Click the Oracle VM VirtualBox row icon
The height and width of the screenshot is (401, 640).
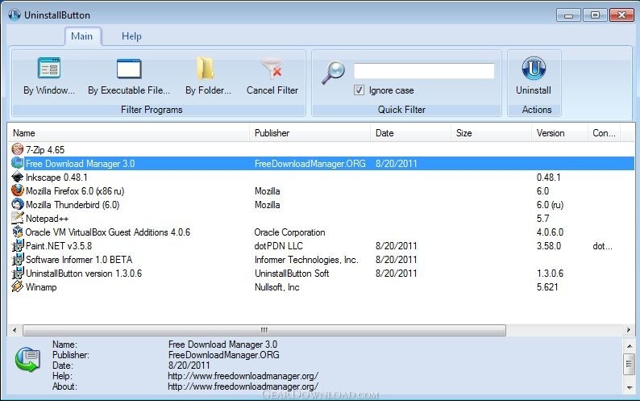(18, 232)
